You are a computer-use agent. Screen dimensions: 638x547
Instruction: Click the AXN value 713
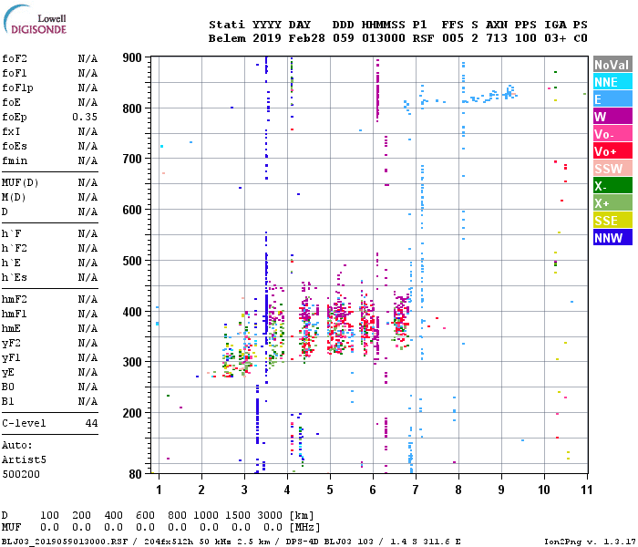(497, 38)
